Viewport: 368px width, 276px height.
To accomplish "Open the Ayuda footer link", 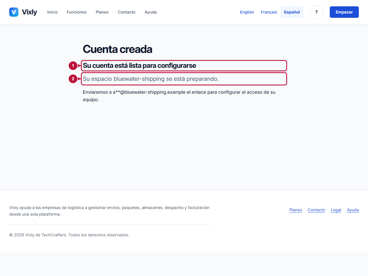I will coord(353,210).
